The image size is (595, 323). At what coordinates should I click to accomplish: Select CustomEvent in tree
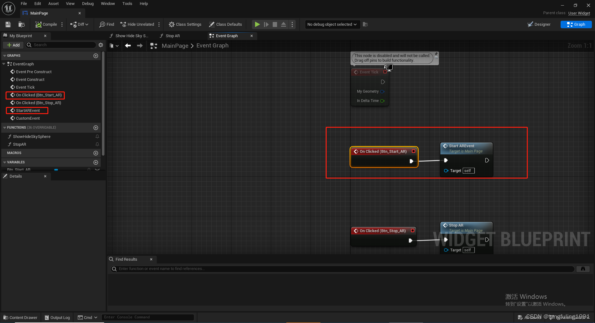pos(28,118)
